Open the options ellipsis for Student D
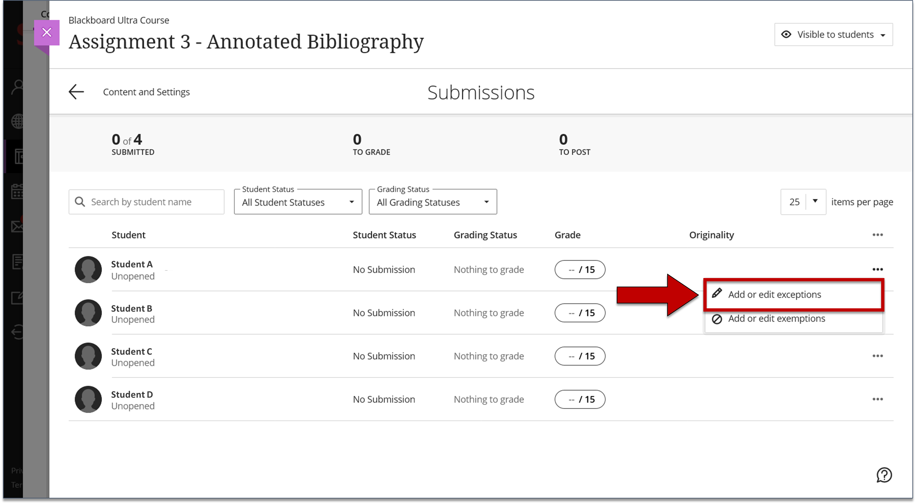The width and height of the screenshot is (916, 504). tap(878, 399)
